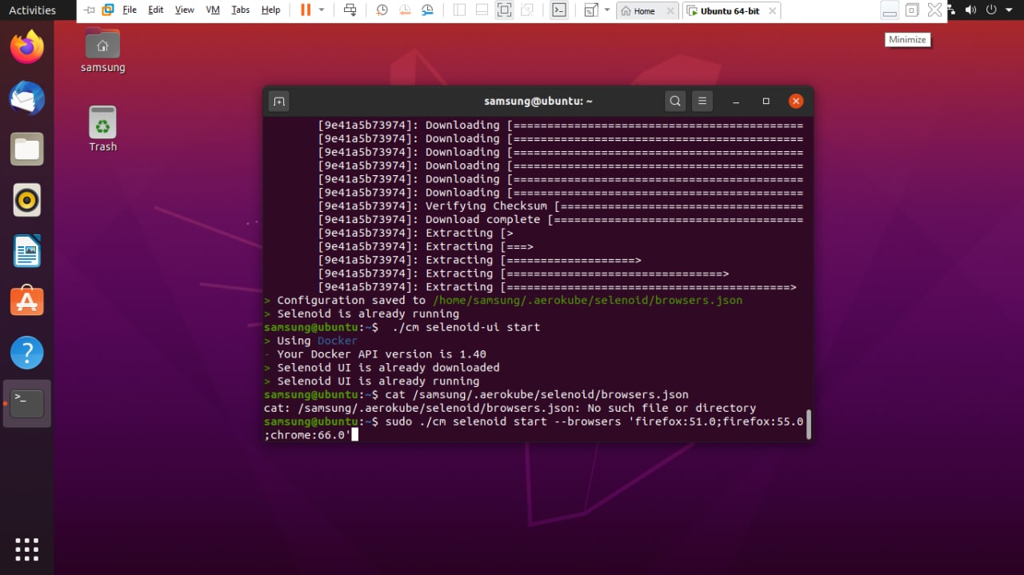Image resolution: width=1024 pixels, height=575 pixels.
Task: Open the Trash desktop icon
Action: [x=102, y=129]
